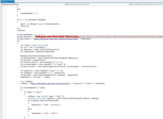Click the 'return 0;' statement
This screenshot has width=163, height=119.
pyautogui.click(x=25, y=26)
